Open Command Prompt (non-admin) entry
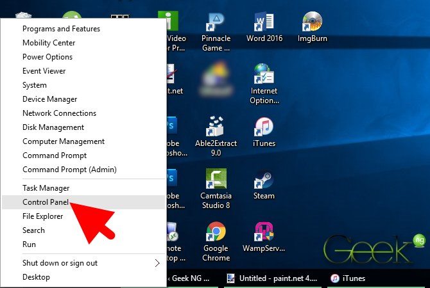This screenshot has width=430, height=288. click(x=83, y=156)
